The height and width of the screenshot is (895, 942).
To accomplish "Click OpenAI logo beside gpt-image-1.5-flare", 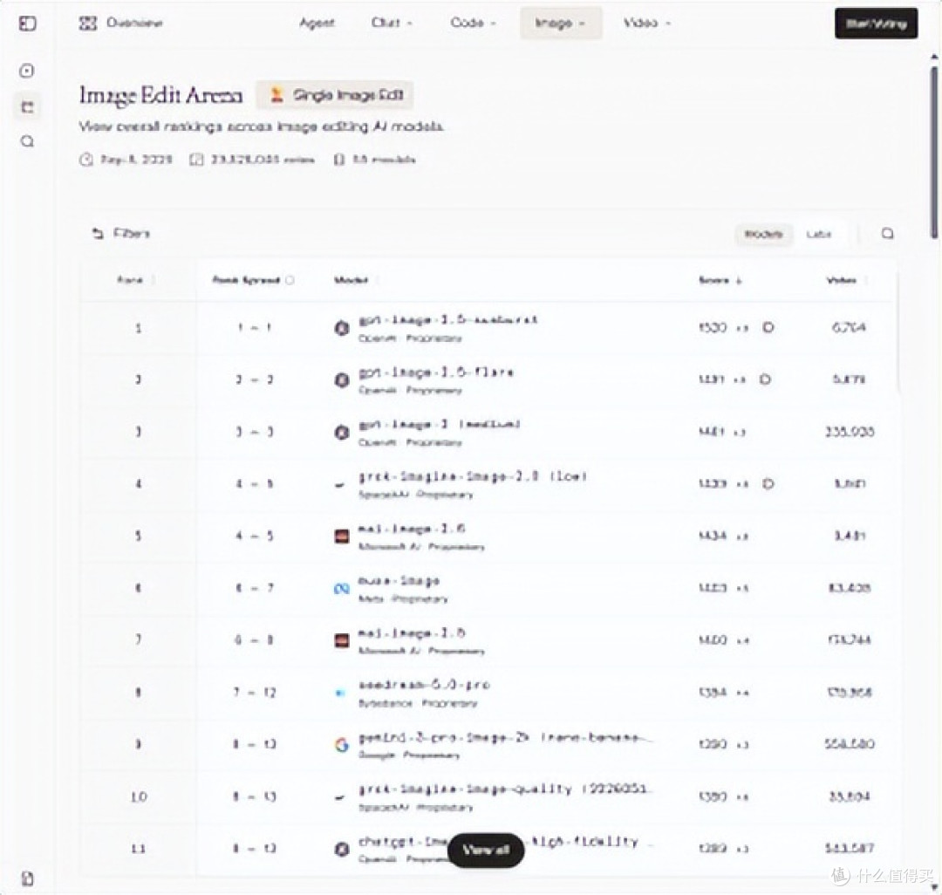I will pyautogui.click(x=342, y=379).
